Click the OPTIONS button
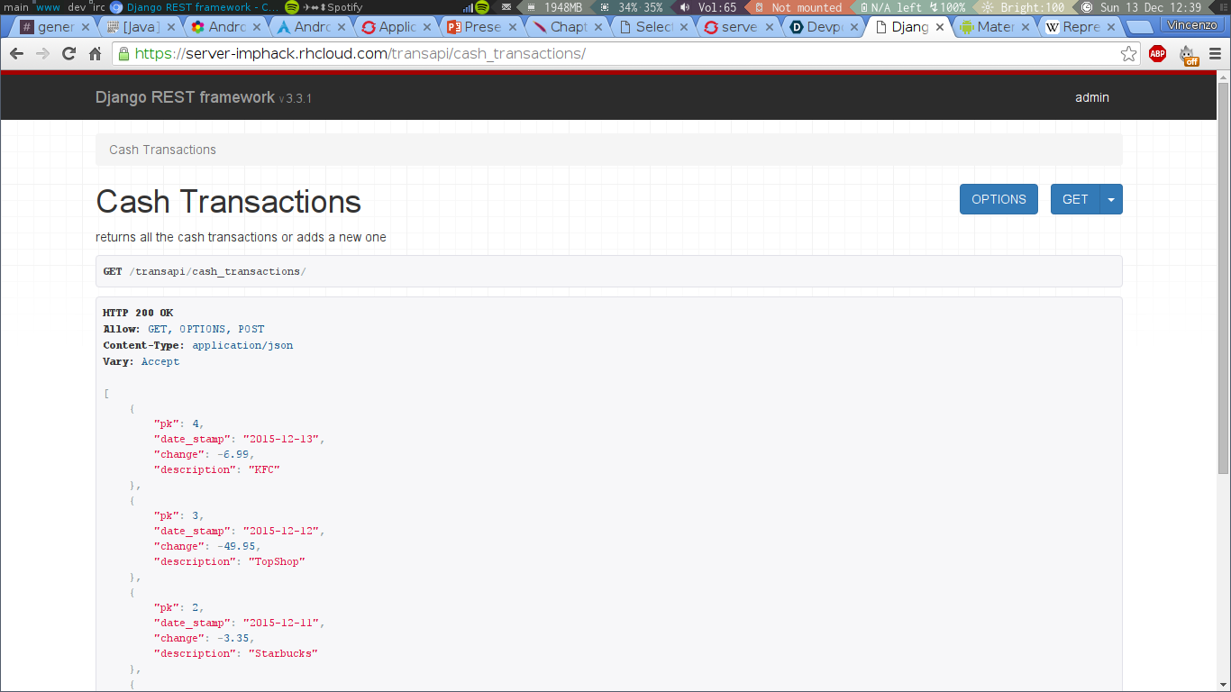This screenshot has height=692, width=1231. click(998, 199)
